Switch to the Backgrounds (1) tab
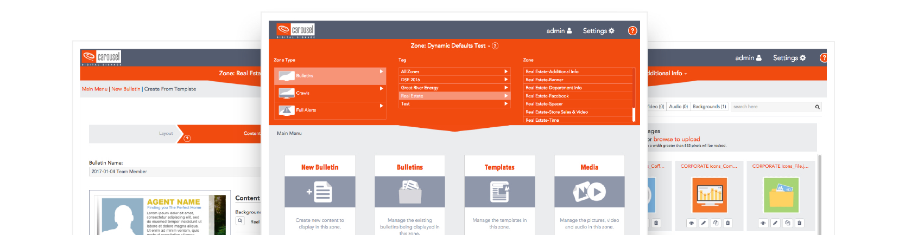The width and height of the screenshot is (905, 235). point(709,107)
